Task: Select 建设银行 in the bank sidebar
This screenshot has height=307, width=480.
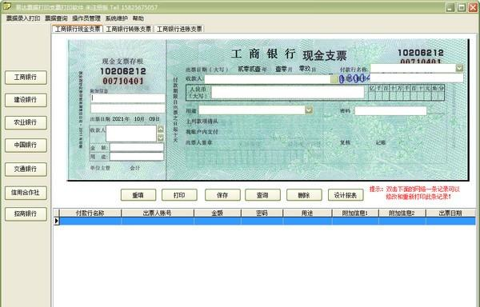Action: coord(26,100)
